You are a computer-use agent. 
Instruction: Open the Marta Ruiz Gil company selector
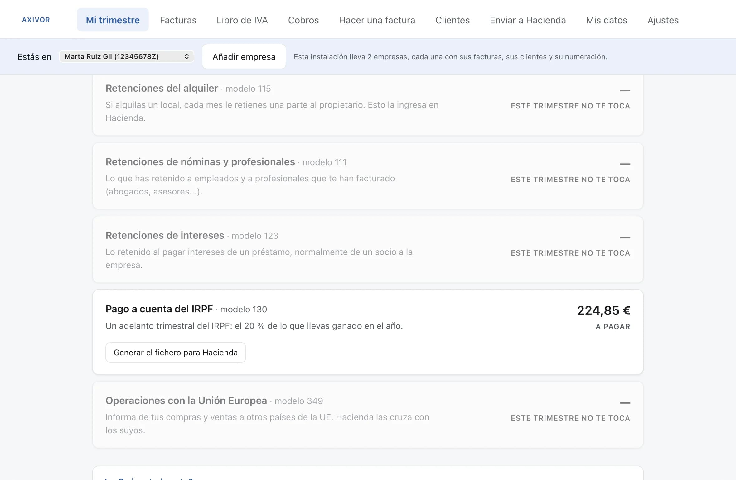coord(127,56)
